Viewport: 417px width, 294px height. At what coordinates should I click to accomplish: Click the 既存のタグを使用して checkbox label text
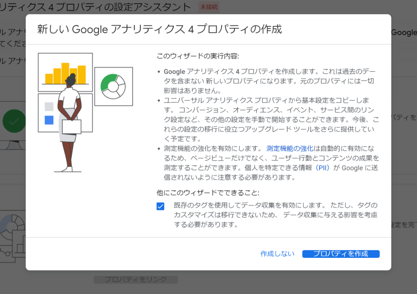(x=275, y=215)
